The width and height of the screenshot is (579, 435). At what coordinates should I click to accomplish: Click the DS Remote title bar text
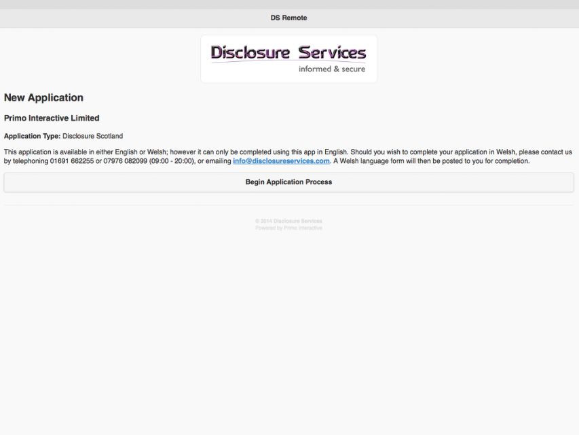[288, 18]
